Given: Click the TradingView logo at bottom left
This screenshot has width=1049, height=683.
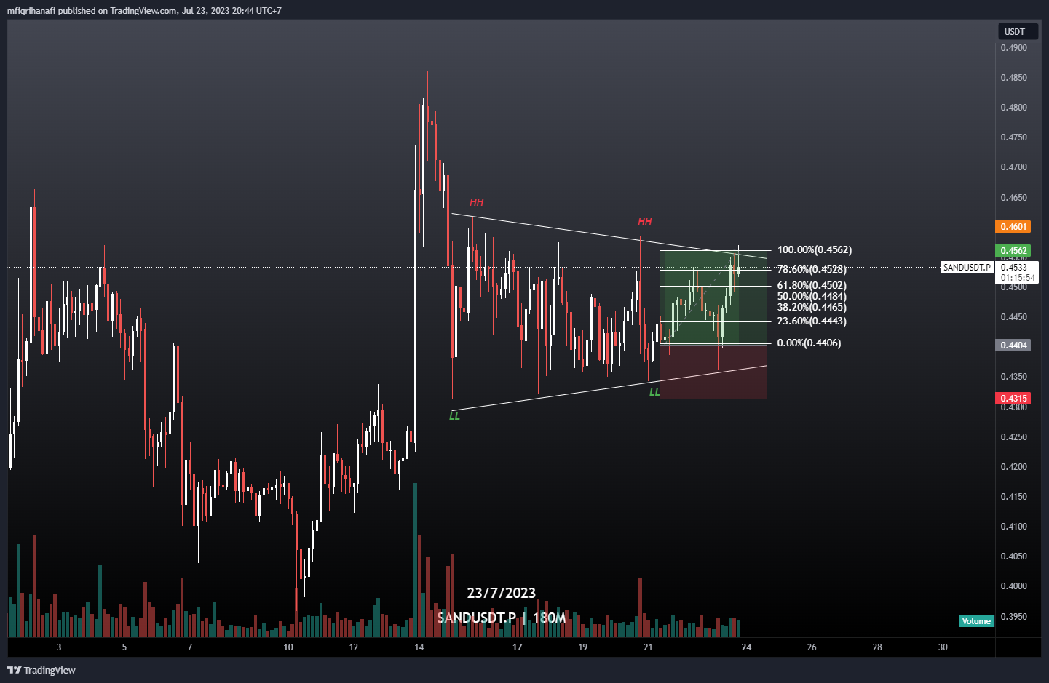Looking at the screenshot, I should [x=41, y=670].
